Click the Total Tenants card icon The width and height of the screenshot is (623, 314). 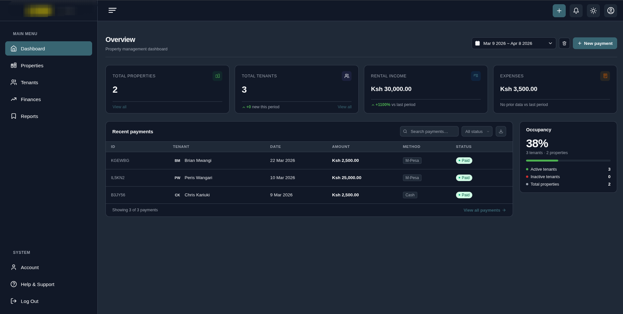point(346,76)
